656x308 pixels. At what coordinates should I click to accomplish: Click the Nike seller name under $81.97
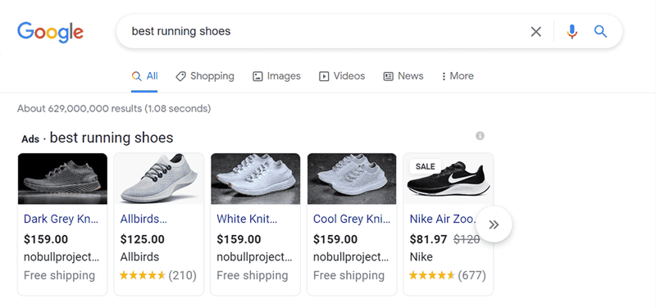(x=421, y=256)
